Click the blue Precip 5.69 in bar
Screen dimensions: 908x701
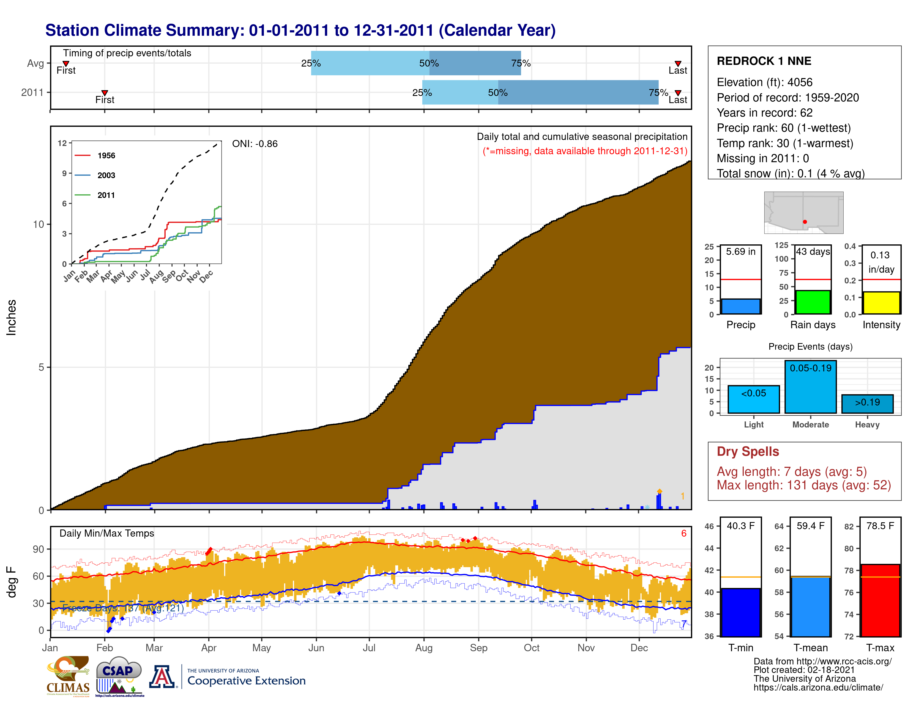[740, 307]
